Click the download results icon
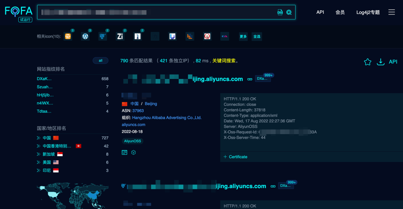Screen dimensions: 403x209 [381, 62]
